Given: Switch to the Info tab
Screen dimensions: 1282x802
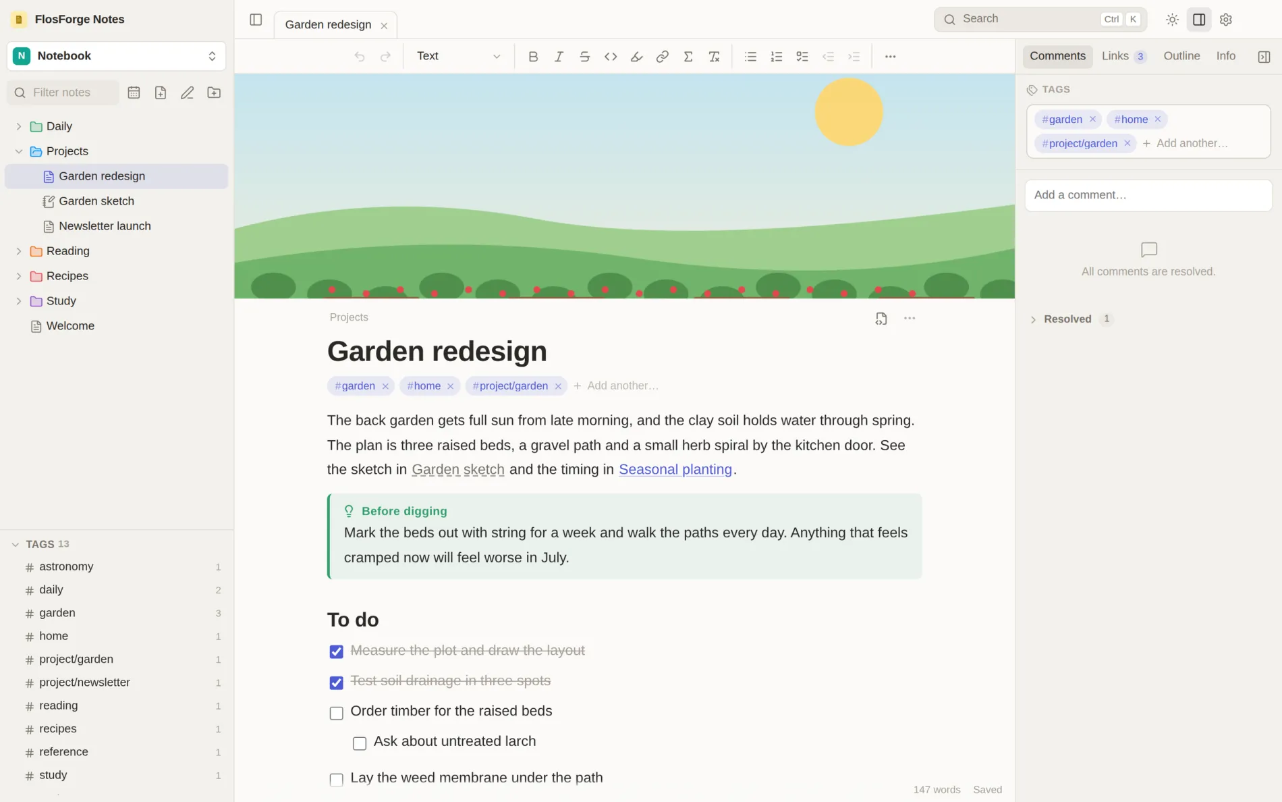Looking at the screenshot, I should coord(1225,56).
